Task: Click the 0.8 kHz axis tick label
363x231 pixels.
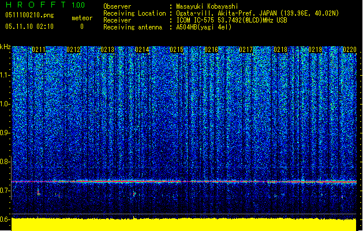Action: point(5,162)
